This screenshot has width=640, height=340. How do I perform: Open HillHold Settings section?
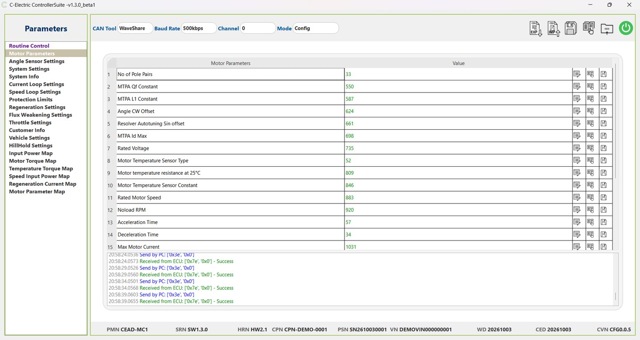pos(31,146)
